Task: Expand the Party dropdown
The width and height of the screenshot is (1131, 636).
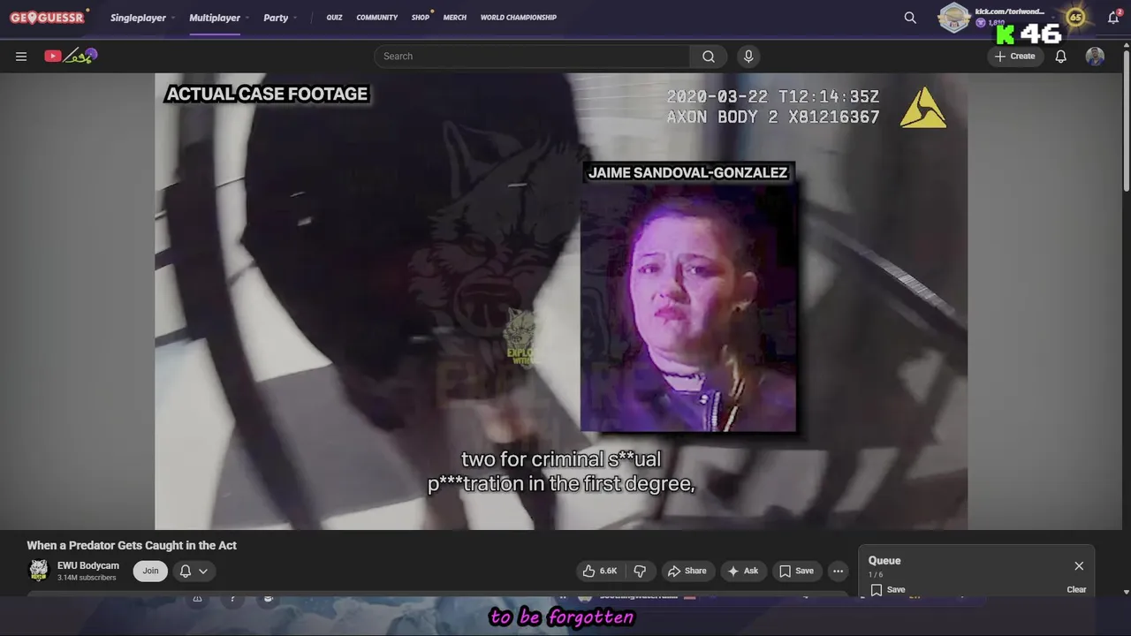Action: [280, 18]
